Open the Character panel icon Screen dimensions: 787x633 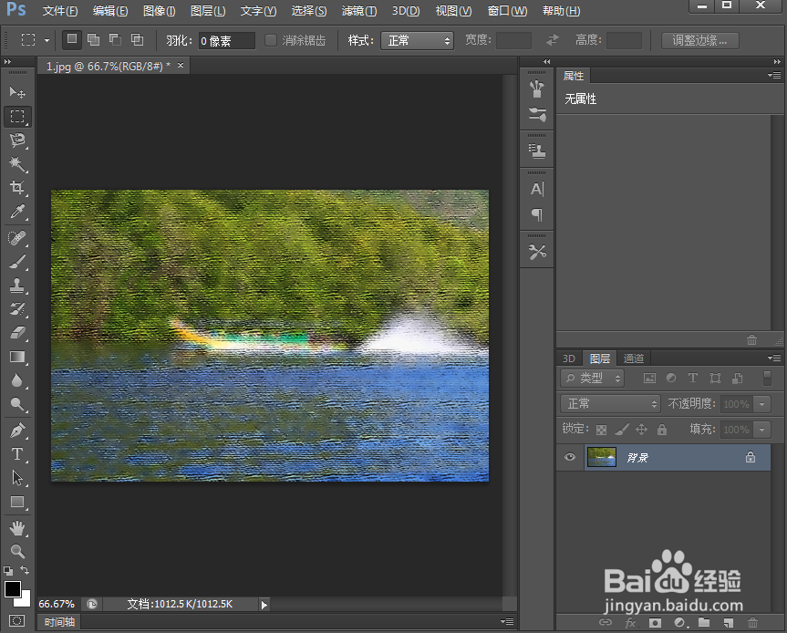pyautogui.click(x=536, y=189)
